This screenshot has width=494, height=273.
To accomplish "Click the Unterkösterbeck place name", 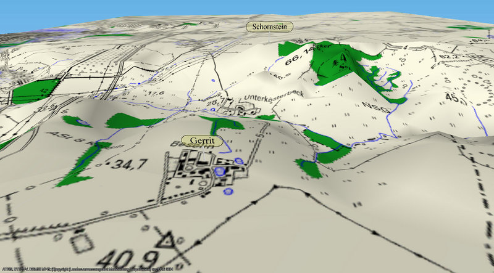I will [274, 95].
